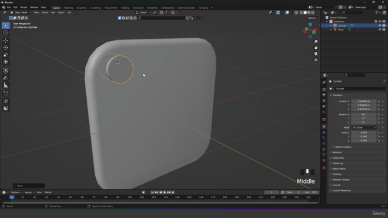388x218 pixels.
Task: Open the File menu
Action: [x=9, y=7]
